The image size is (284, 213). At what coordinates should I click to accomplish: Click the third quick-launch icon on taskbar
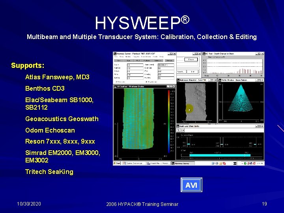220,163
